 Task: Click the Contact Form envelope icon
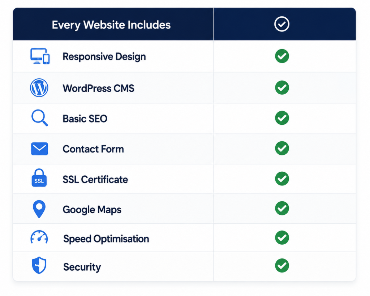[x=39, y=149]
